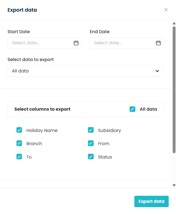Expand the Select data to export dropdown
Screen dimensions: 176x214
click(x=86, y=71)
